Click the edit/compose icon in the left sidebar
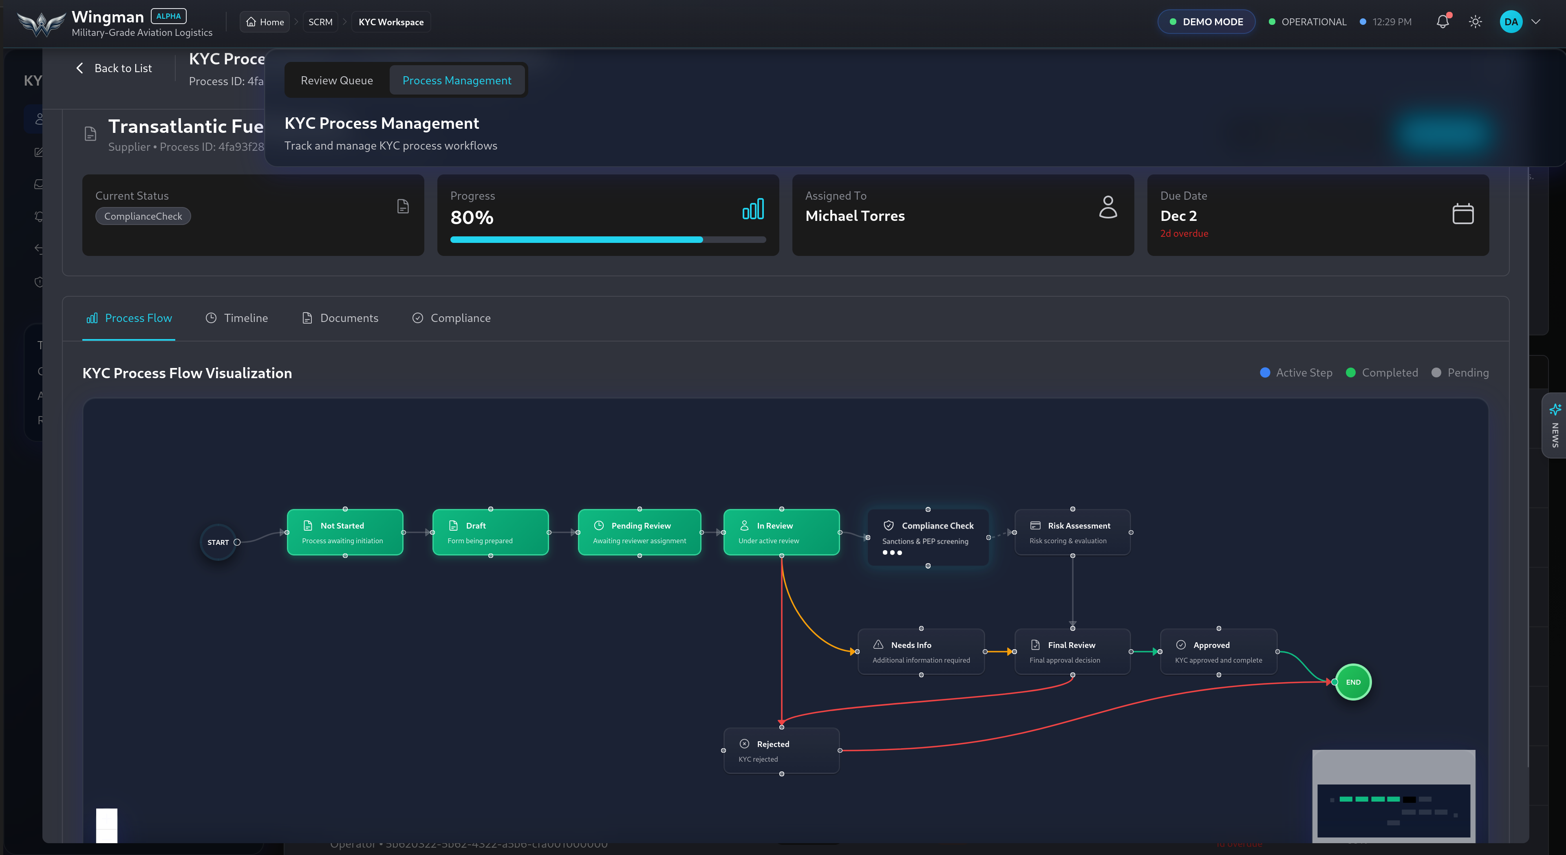 [38, 151]
